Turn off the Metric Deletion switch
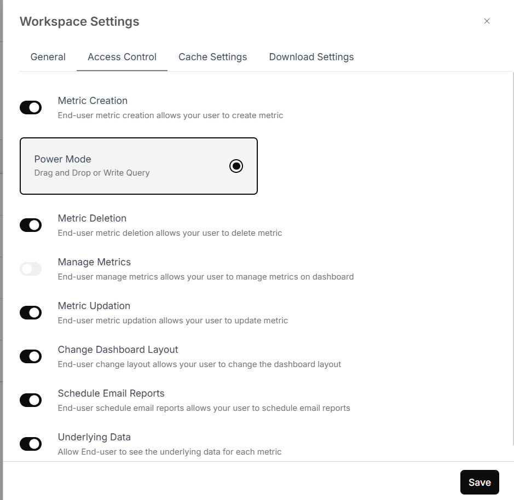Image resolution: width=514 pixels, height=500 pixels. click(x=31, y=225)
